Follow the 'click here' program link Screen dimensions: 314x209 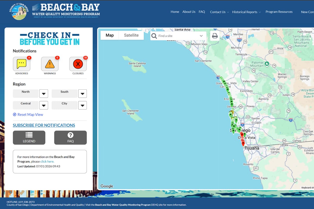tap(47, 161)
